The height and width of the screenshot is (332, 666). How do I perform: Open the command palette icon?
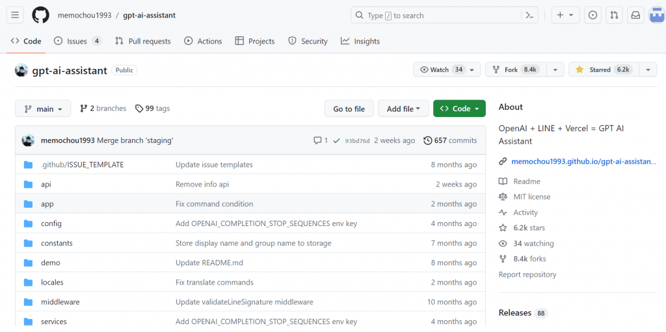pyautogui.click(x=529, y=16)
